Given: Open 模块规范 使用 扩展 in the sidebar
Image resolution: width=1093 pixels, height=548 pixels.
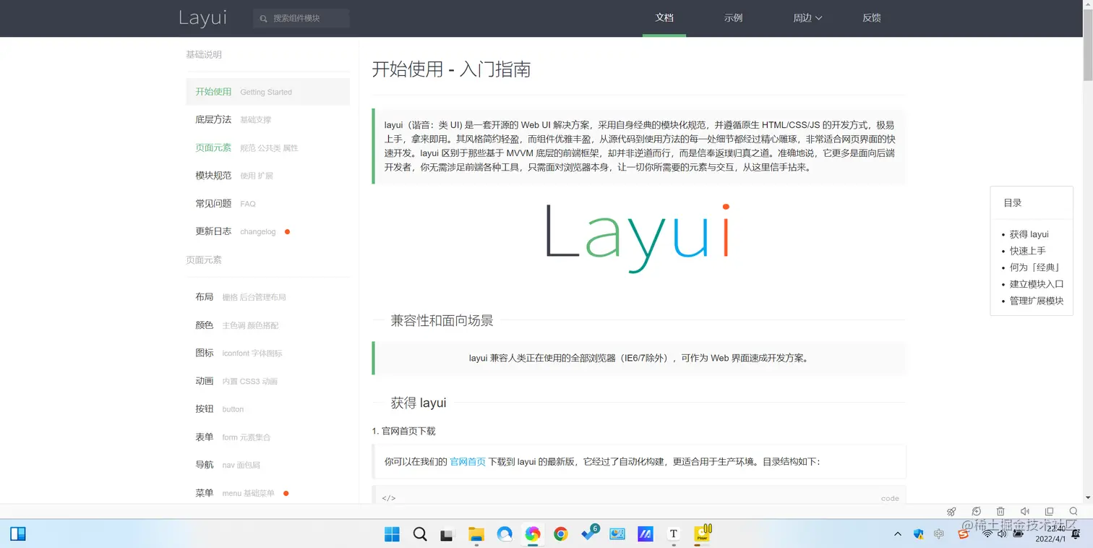Looking at the screenshot, I should pyautogui.click(x=267, y=176).
